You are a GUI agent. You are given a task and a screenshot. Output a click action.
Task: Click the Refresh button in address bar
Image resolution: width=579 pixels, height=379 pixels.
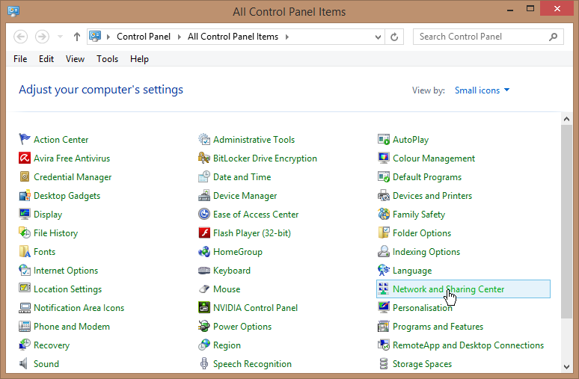pos(394,37)
